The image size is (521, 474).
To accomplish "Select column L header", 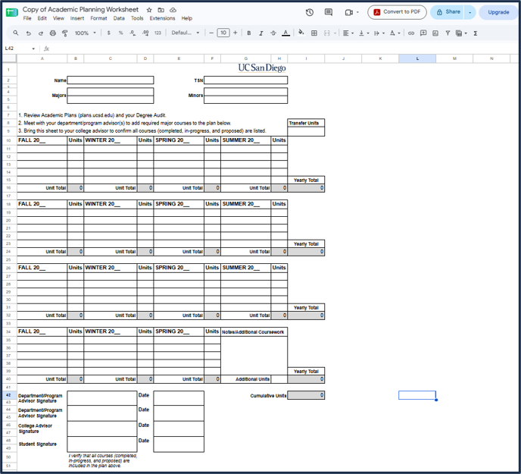I will [417, 58].
